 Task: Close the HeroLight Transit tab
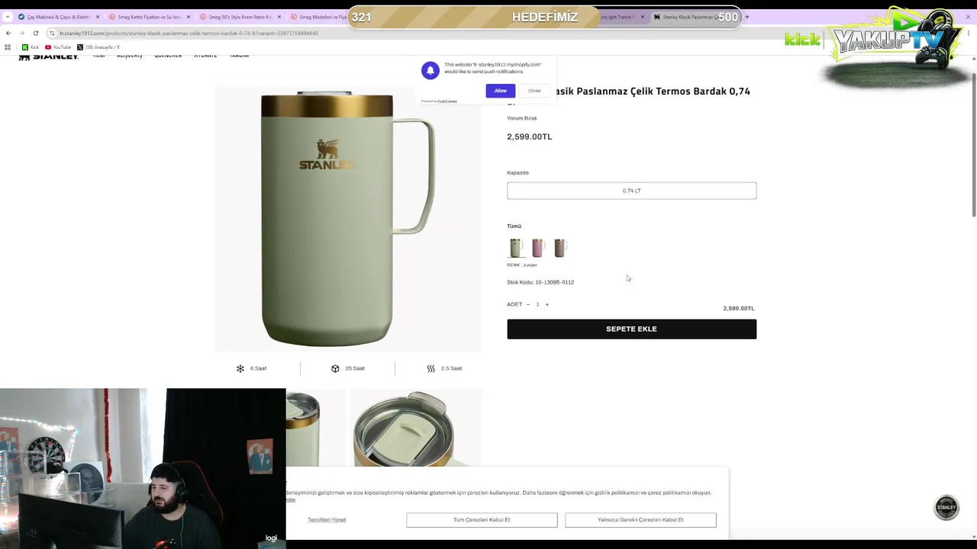(643, 17)
